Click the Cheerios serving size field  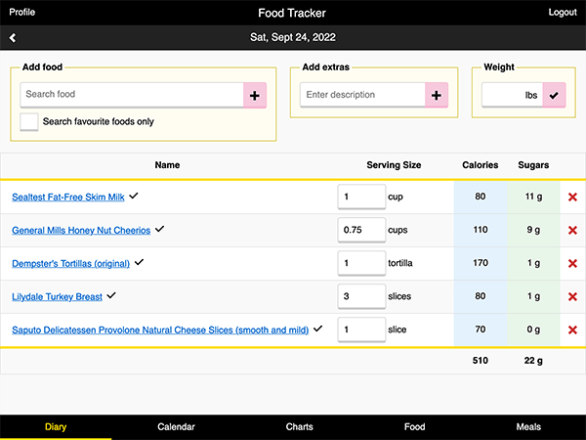pyautogui.click(x=361, y=230)
